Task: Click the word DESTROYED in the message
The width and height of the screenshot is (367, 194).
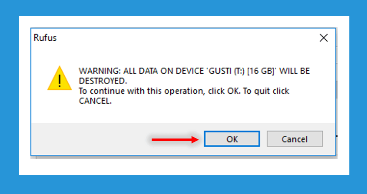Action: [102, 81]
